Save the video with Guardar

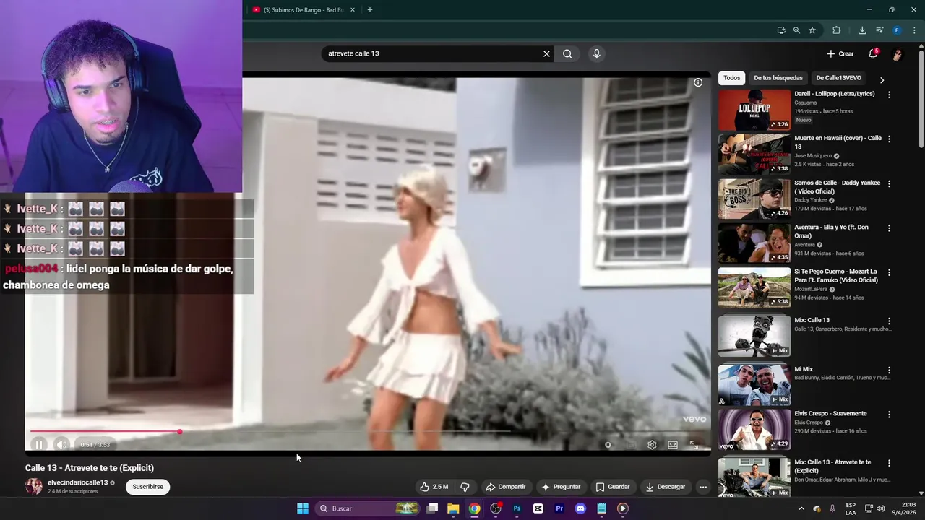(x=613, y=487)
